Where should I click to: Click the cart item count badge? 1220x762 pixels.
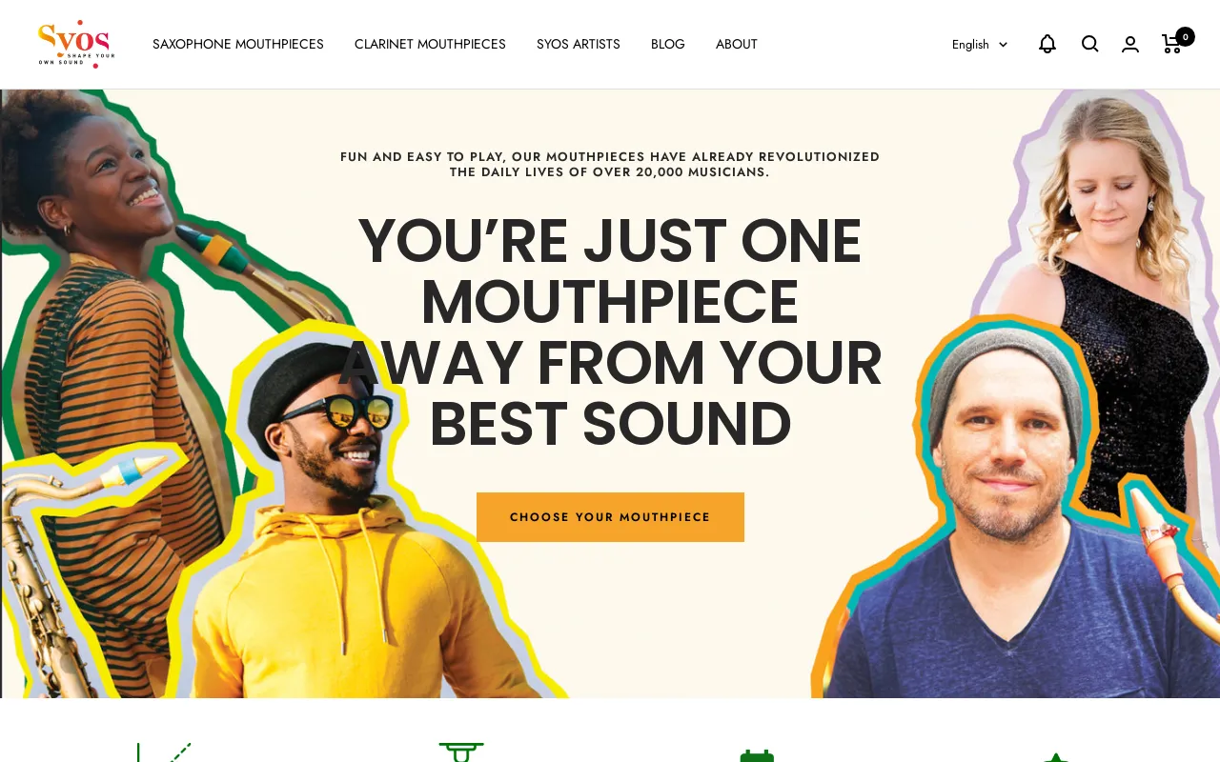[x=1185, y=36]
